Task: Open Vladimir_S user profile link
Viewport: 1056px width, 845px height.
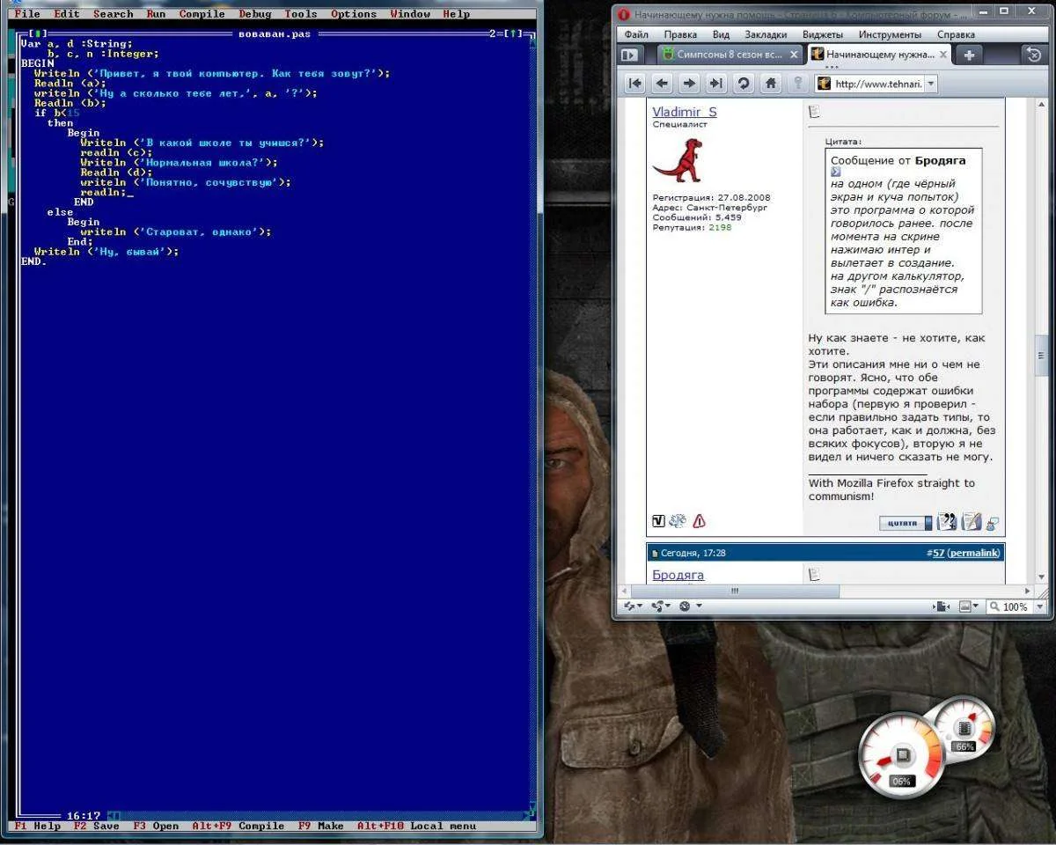Action: coord(685,112)
